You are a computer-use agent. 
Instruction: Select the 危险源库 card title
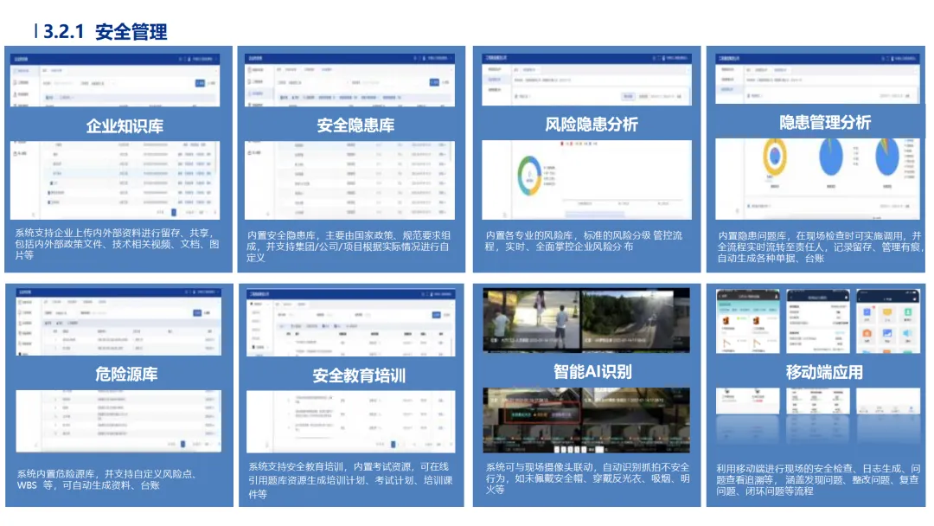tap(126, 374)
